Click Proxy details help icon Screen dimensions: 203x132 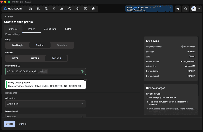[19, 66]
